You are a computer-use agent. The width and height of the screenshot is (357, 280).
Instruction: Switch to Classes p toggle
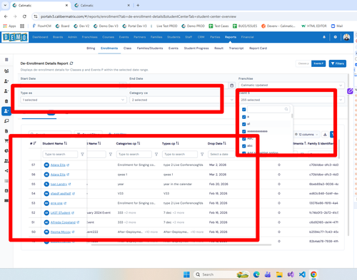(303, 63)
